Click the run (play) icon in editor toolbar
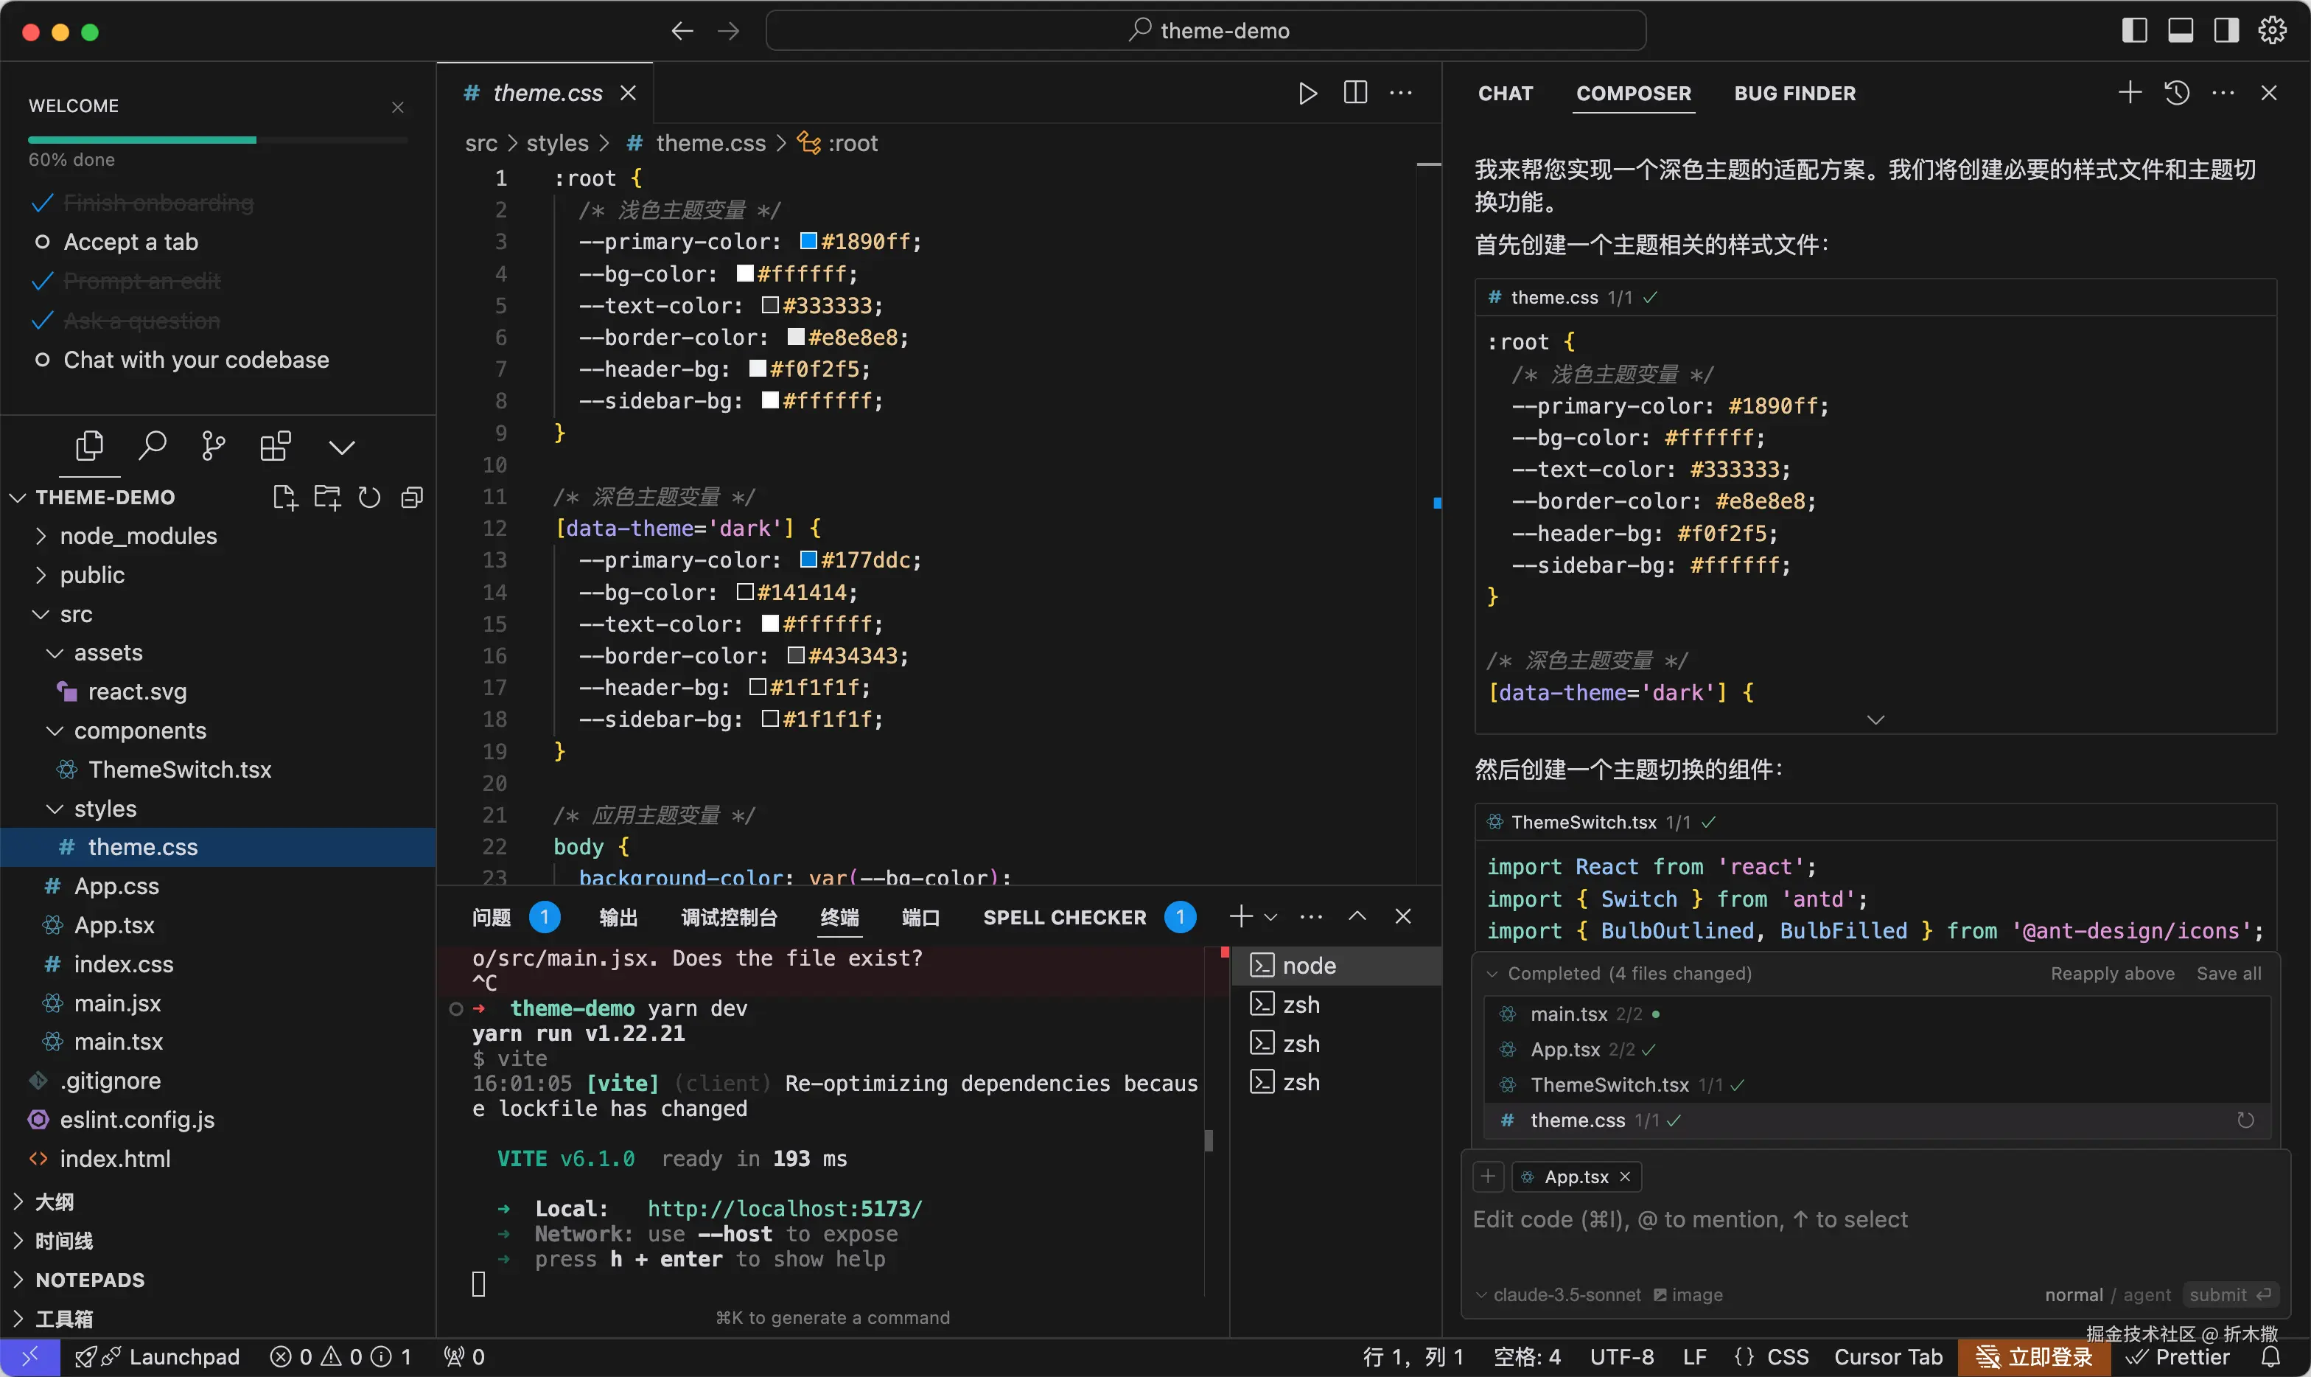 (x=1307, y=93)
